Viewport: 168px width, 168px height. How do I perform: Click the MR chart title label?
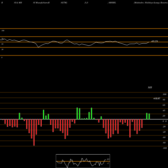point(150,87)
